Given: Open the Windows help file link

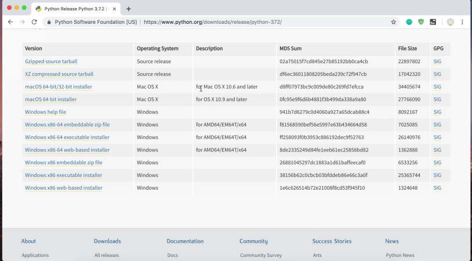Looking at the screenshot, I should pyautogui.click(x=45, y=112).
